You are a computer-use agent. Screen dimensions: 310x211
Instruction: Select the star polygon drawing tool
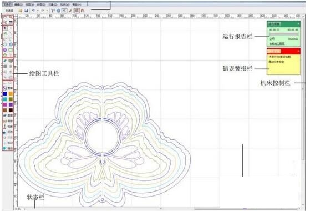coord(5,55)
